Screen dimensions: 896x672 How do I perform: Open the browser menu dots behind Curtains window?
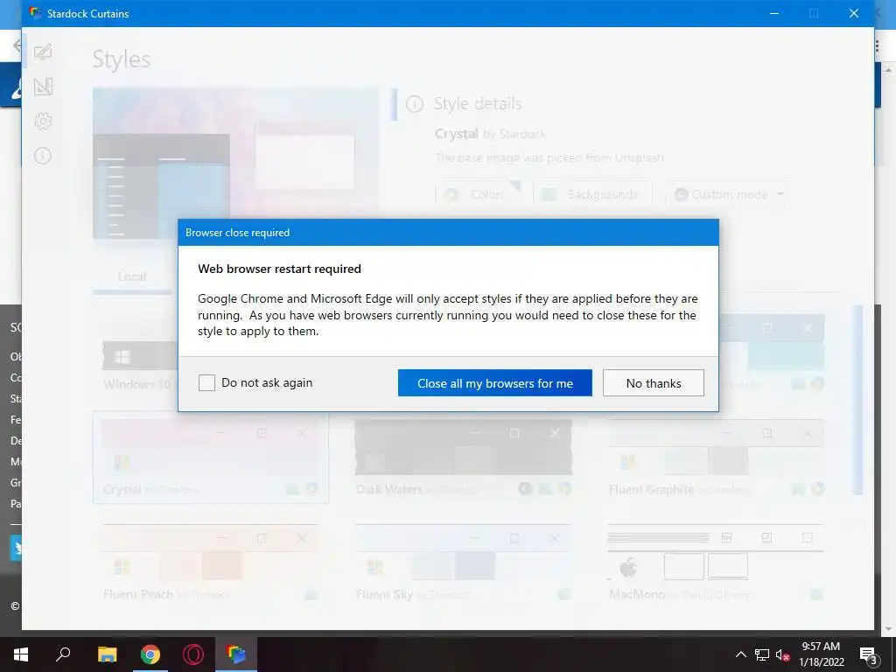click(x=877, y=45)
